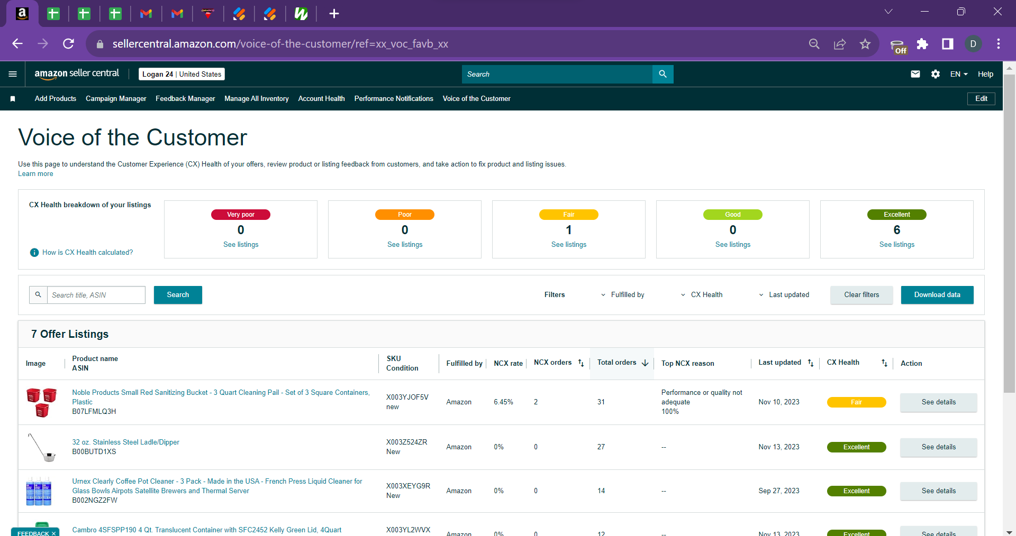Click the Learn more link
This screenshot has width=1016, height=536.
point(35,174)
